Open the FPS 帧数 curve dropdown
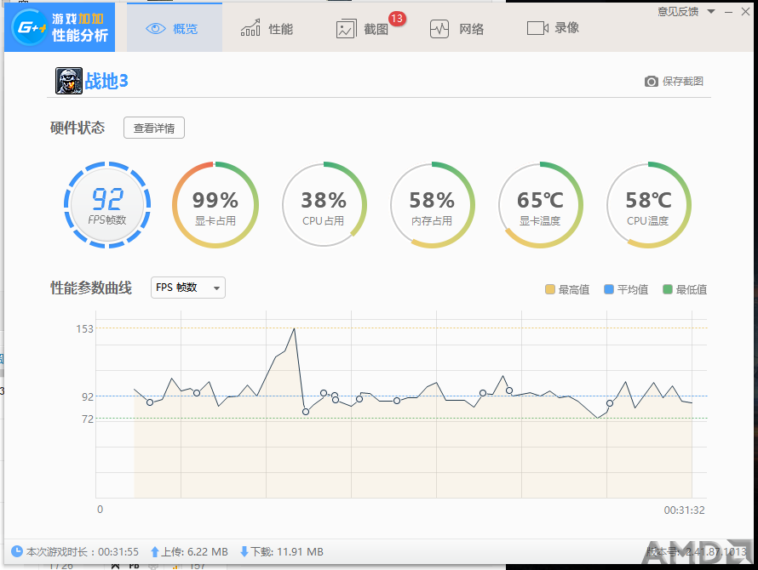 point(188,288)
